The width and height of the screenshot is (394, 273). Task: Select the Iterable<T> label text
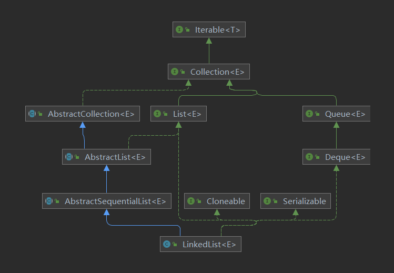tap(217, 30)
